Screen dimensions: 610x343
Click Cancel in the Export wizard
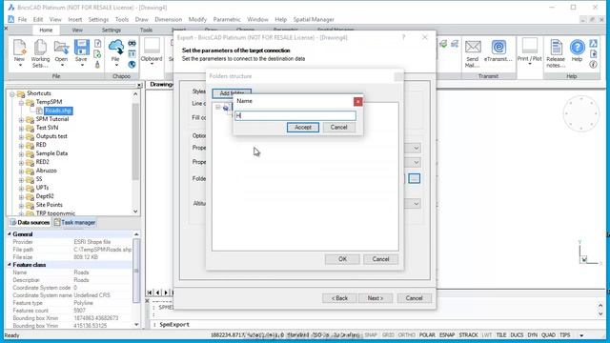pos(414,298)
